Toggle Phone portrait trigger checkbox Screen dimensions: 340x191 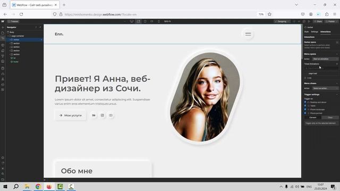click(305, 113)
